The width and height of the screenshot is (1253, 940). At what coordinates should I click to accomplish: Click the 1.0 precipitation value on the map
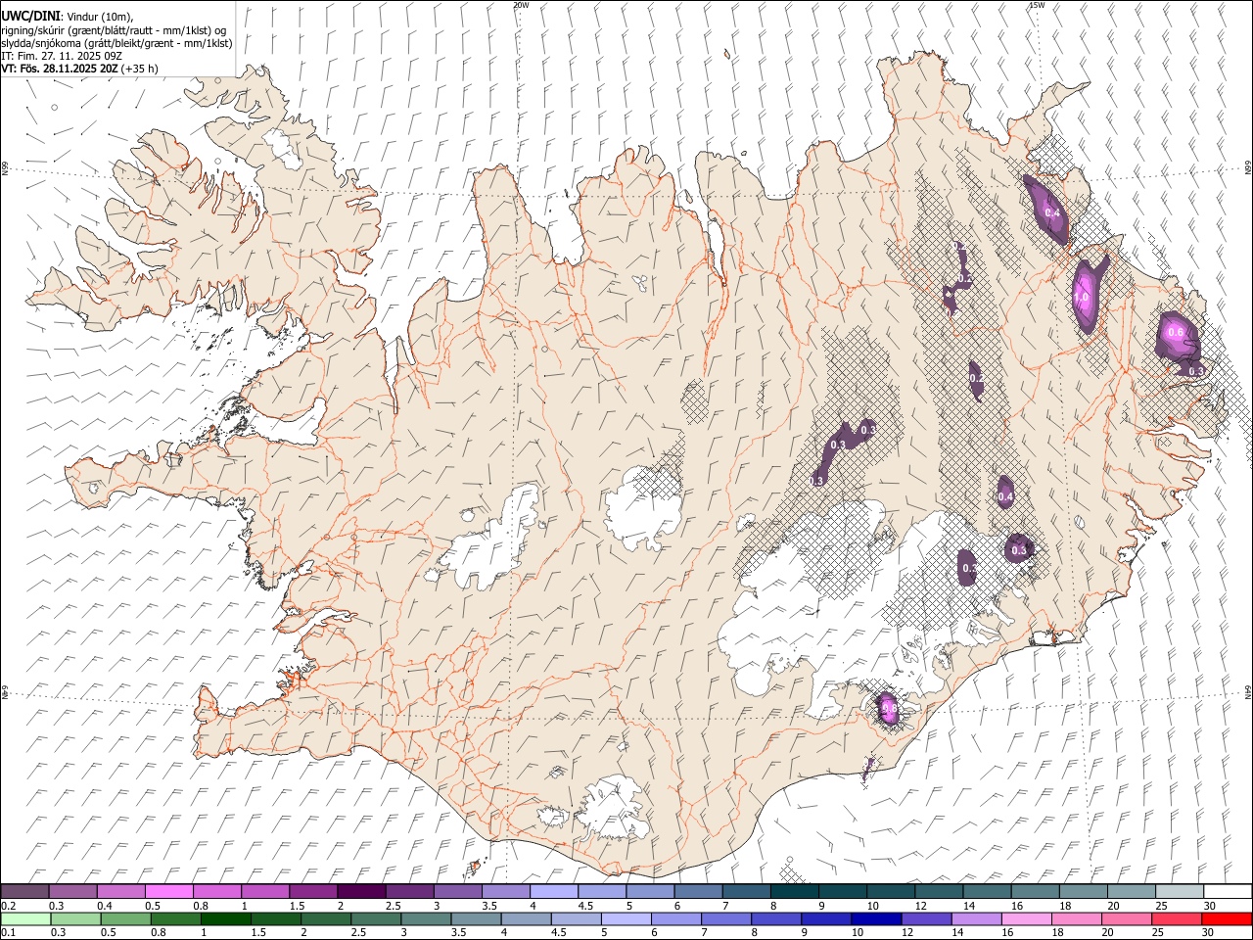tap(1082, 298)
